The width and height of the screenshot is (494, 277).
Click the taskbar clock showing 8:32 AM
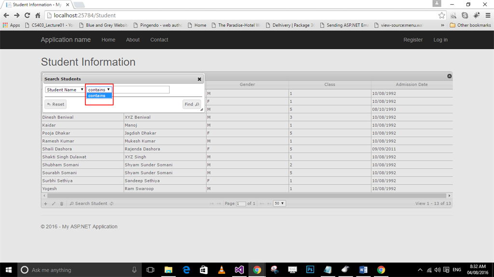click(478, 270)
